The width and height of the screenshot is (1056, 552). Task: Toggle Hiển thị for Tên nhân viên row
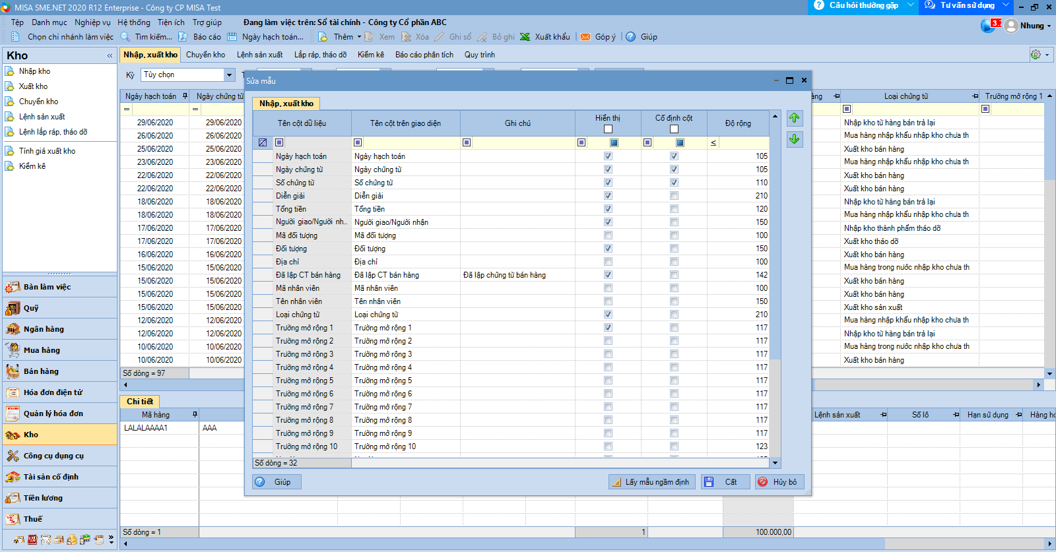click(x=608, y=301)
